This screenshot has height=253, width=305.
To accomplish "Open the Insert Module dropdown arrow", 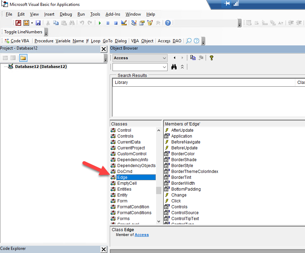I will [32, 23].
